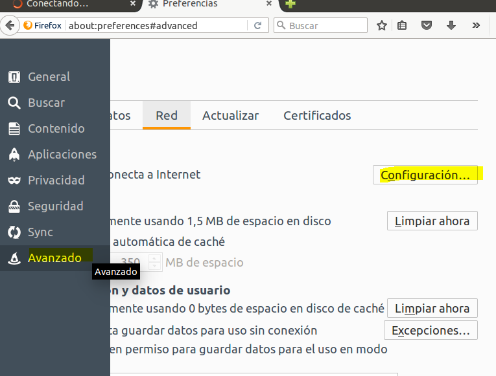Click the 'y datos de usuario' heading
This screenshot has height=376, width=496.
(x=176, y=290)
